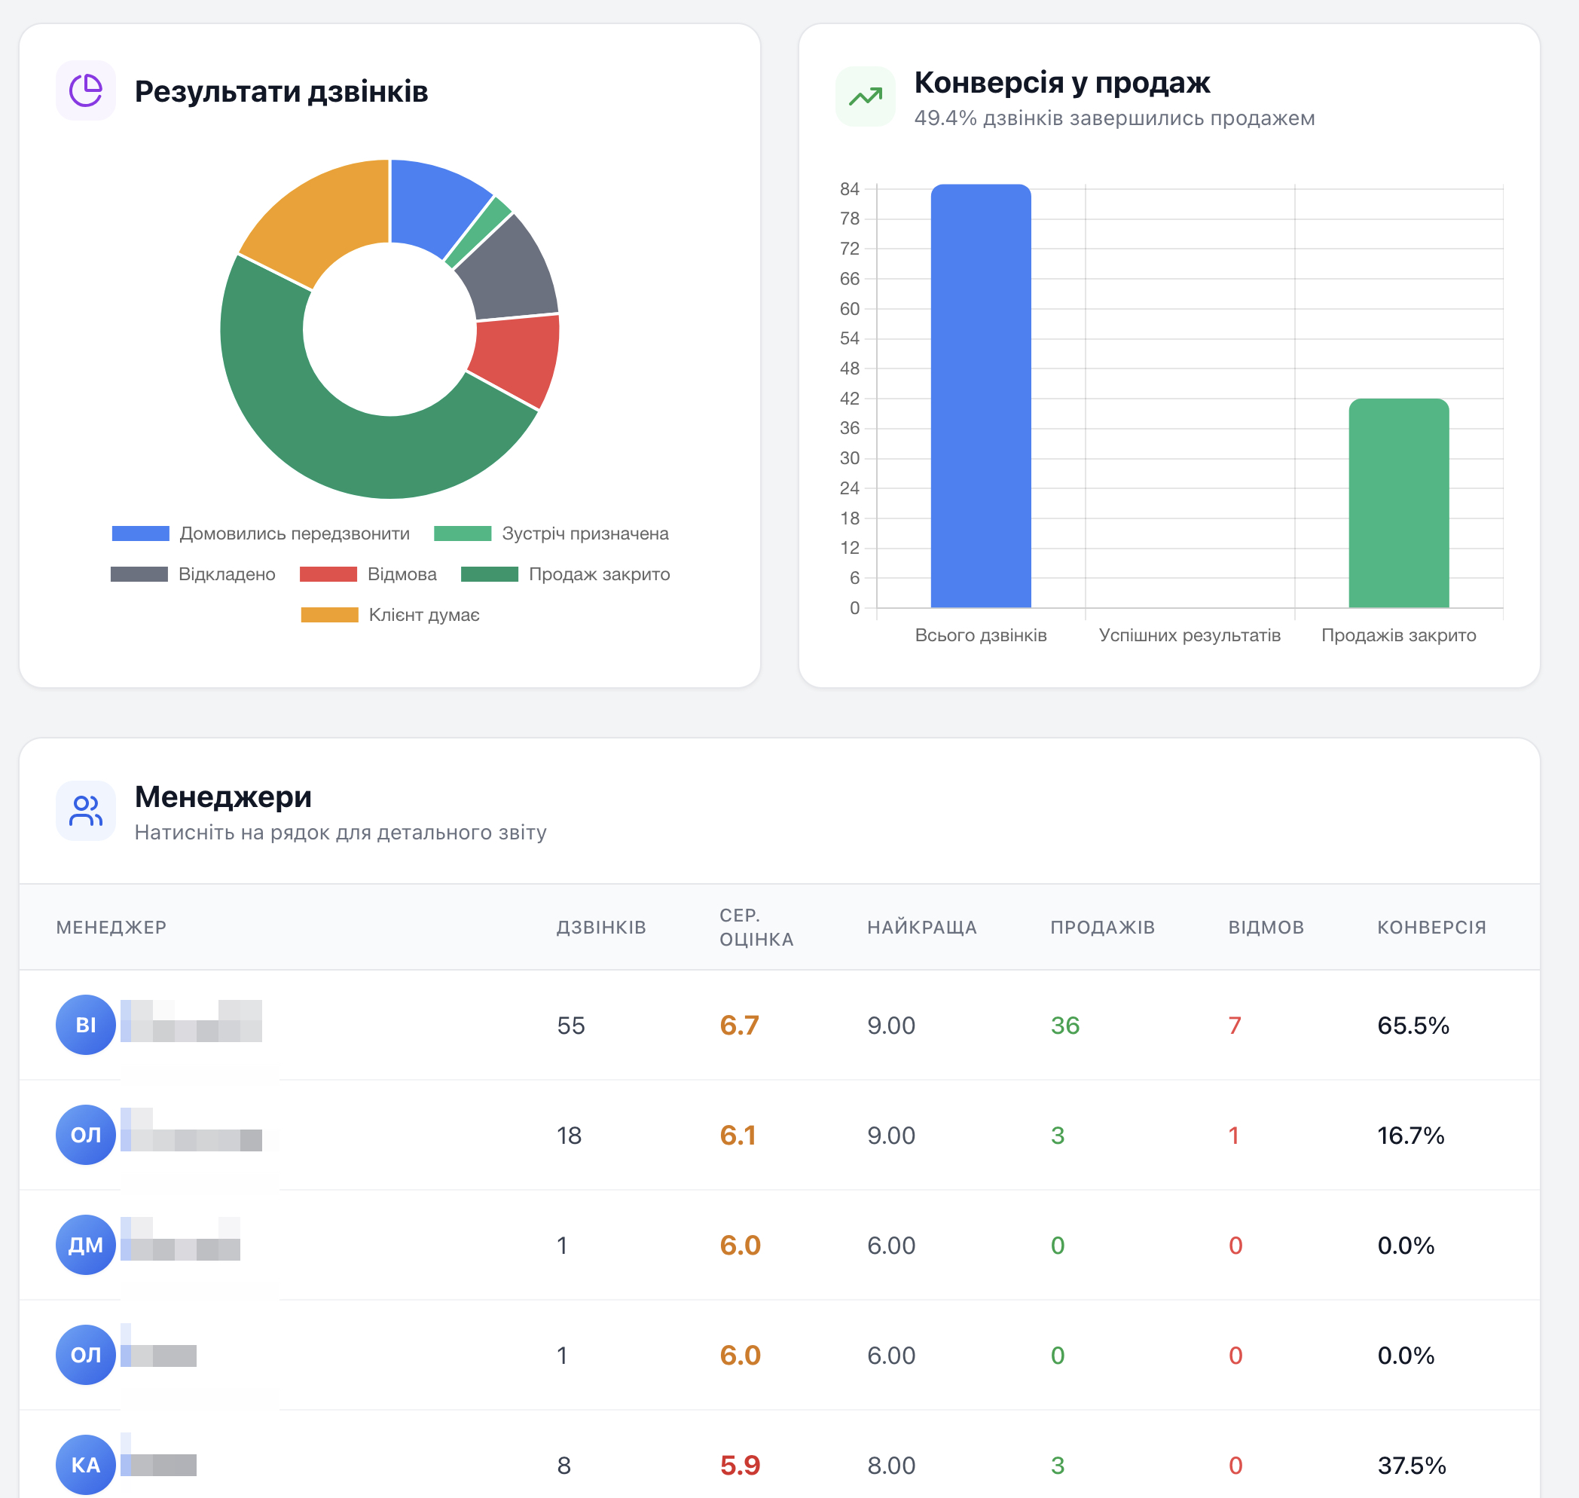Toggle the Продаж закрито legend item
Screen dimensions: 1579x1498
(x=565, y=574)
